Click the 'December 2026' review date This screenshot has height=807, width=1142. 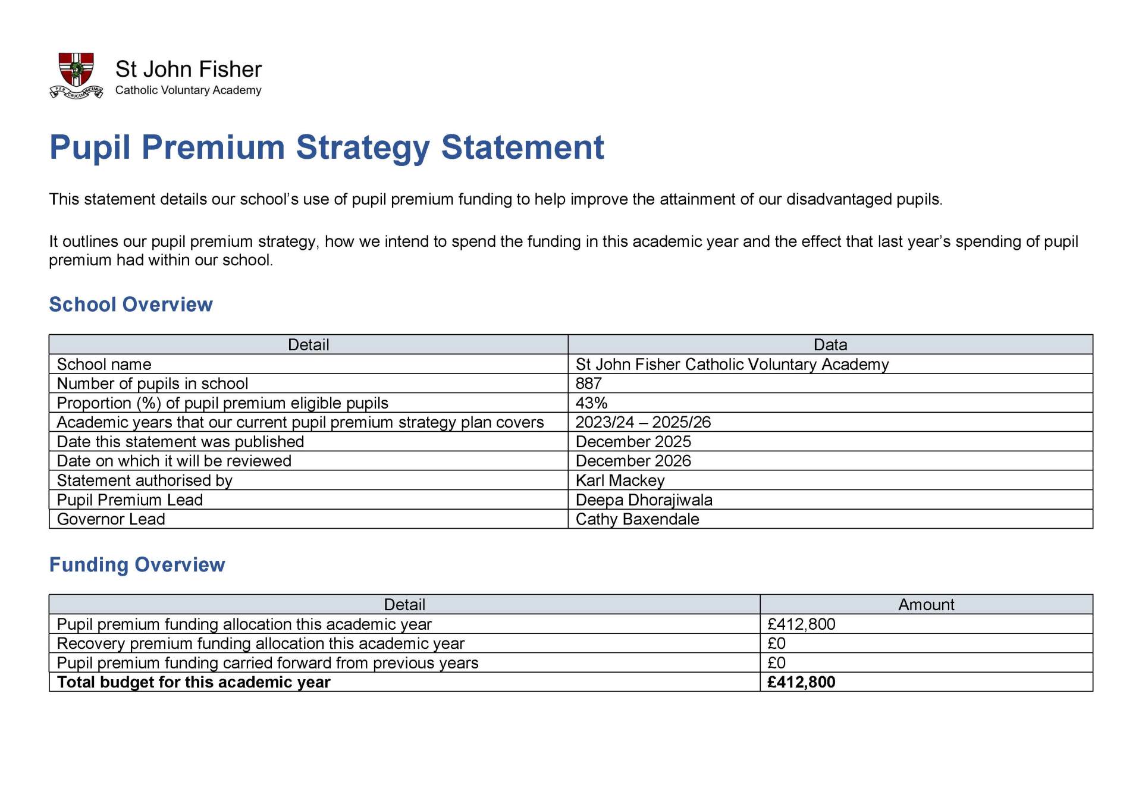(x=633, y=461)
